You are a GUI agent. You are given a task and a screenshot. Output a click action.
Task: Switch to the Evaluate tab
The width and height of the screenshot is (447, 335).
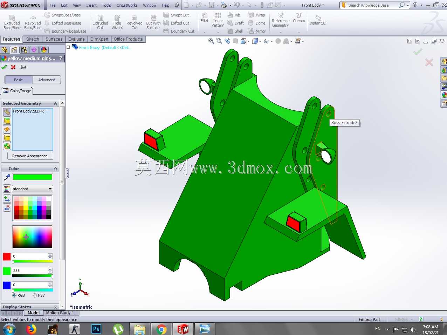(76, 39)
